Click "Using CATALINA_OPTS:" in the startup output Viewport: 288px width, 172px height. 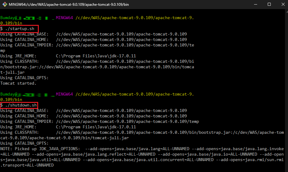(x=25, y=78)
